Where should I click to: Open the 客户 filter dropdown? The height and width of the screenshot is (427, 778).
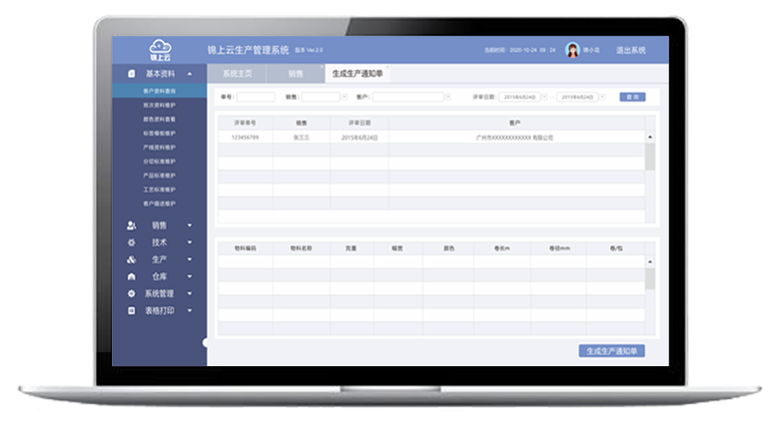pos(447,97)
